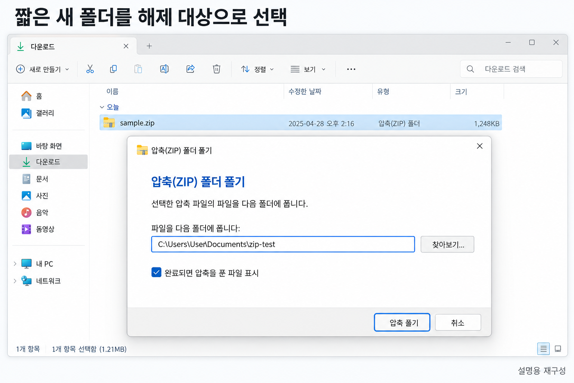Close the Explorer window
The height and width of the screenshot is (383, 574).
pos(556,42)
